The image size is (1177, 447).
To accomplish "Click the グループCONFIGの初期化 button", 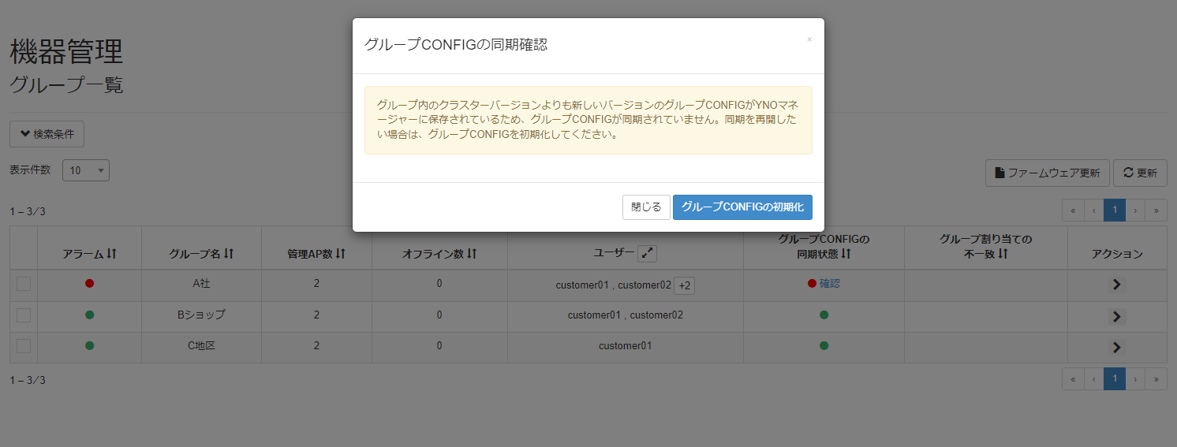I will pyautogui.click(x=742, y=207).
